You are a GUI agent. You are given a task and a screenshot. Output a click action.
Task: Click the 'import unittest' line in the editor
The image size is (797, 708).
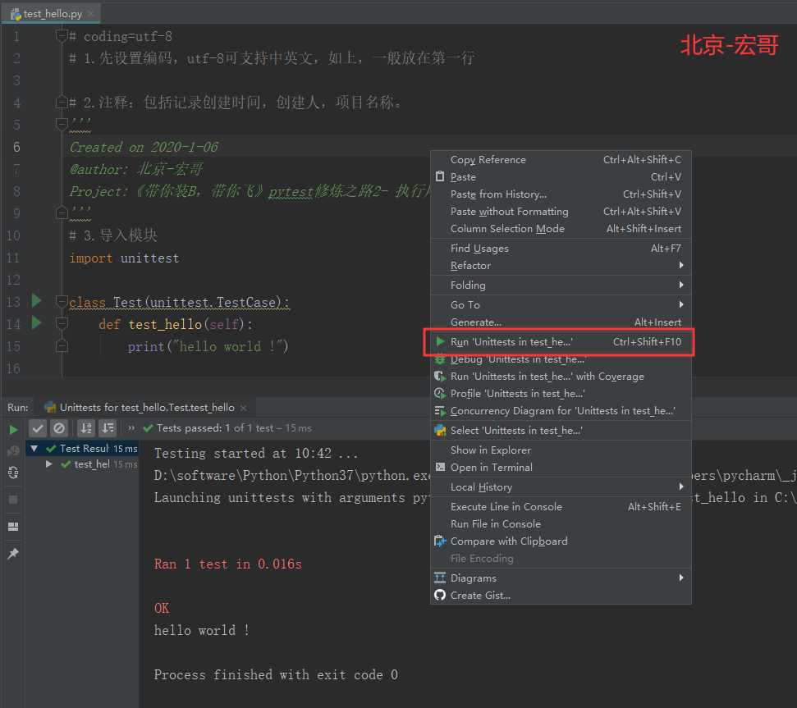124,258
